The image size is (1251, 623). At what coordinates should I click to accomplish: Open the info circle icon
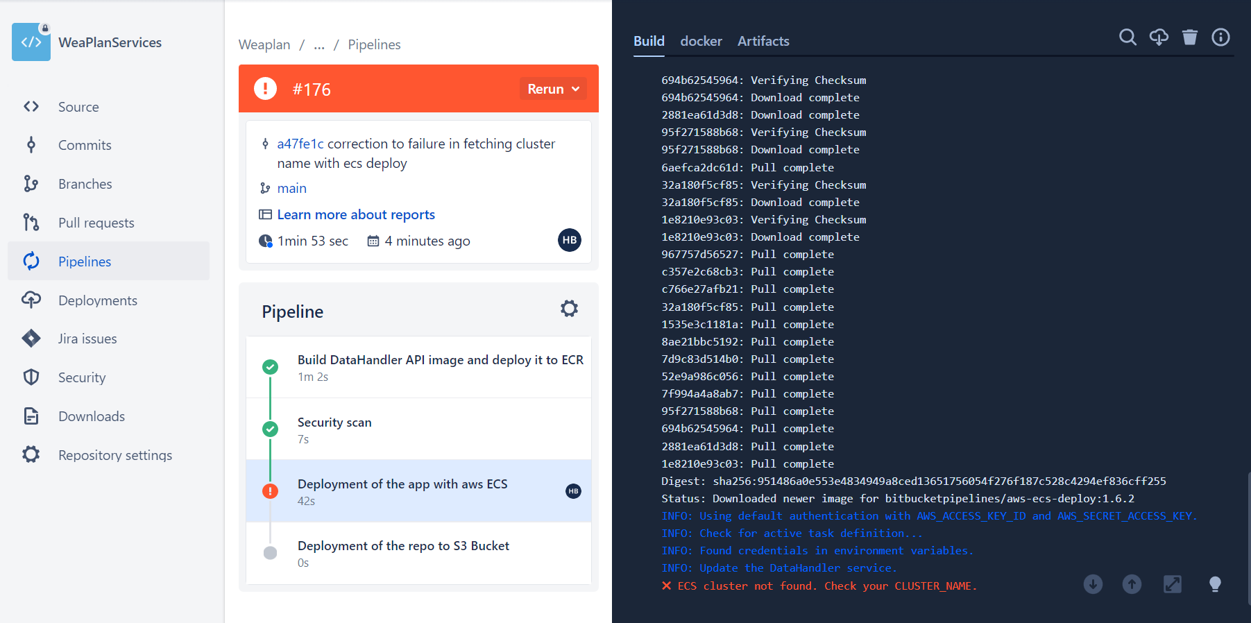coord(1220,37)
